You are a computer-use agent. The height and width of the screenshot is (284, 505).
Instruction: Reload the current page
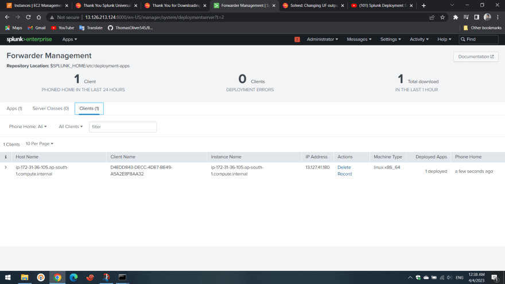point(28,17)
